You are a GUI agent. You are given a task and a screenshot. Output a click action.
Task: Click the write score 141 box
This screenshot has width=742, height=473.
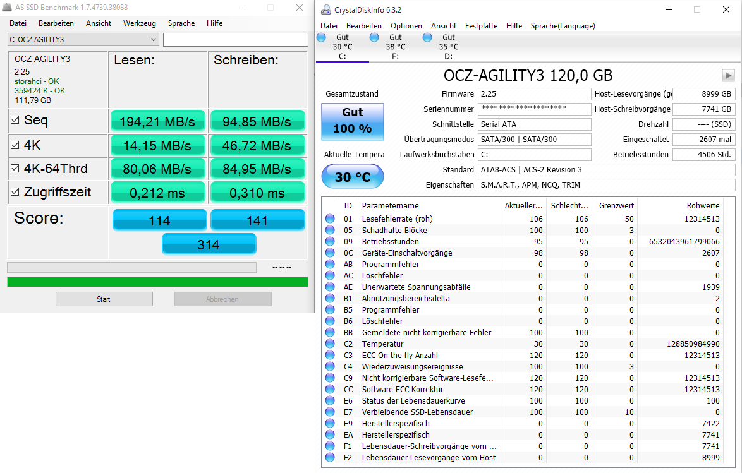coord(257,220)
